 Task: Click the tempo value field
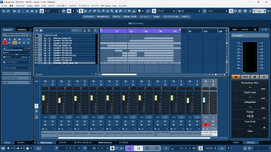[x=209, y=148]
